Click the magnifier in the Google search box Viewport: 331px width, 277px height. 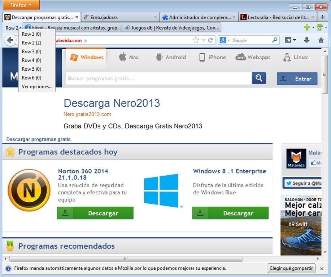click(275, 40)
